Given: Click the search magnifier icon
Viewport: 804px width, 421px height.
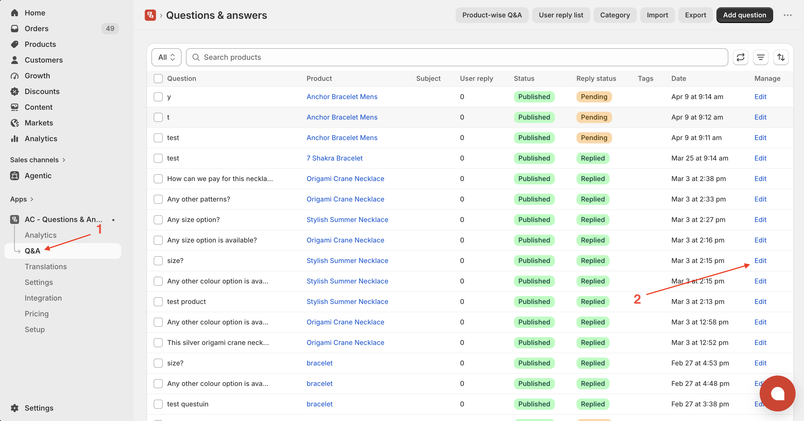Looking at the screenshot, I should 196,57.
